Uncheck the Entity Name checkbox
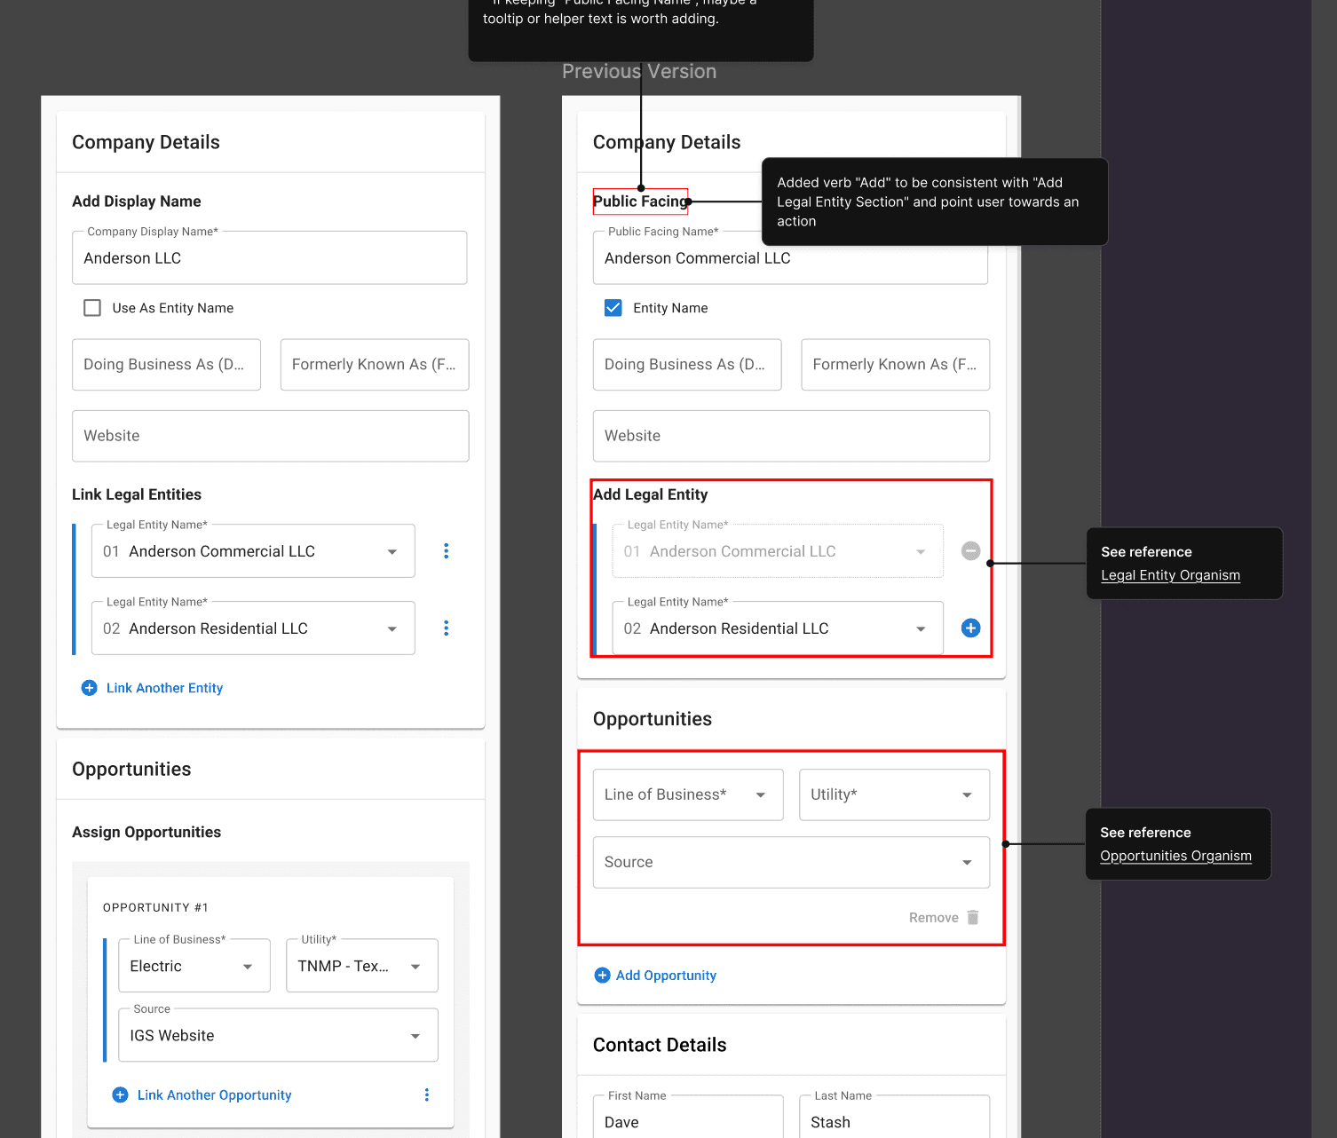This screenshot has width=1337, height=1138. point(613,308)
